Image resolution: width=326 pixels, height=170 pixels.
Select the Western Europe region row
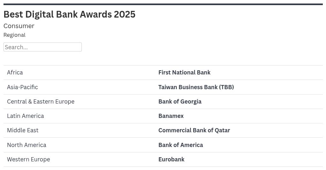click(28, 159)
